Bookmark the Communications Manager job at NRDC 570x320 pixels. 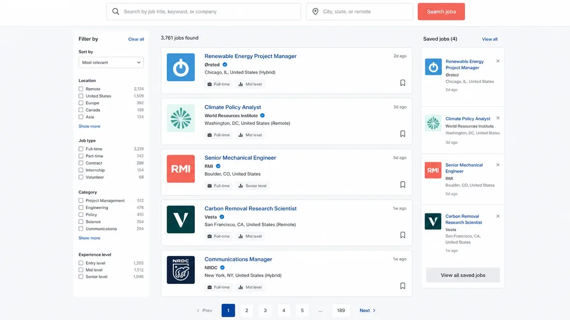[402, 286]
